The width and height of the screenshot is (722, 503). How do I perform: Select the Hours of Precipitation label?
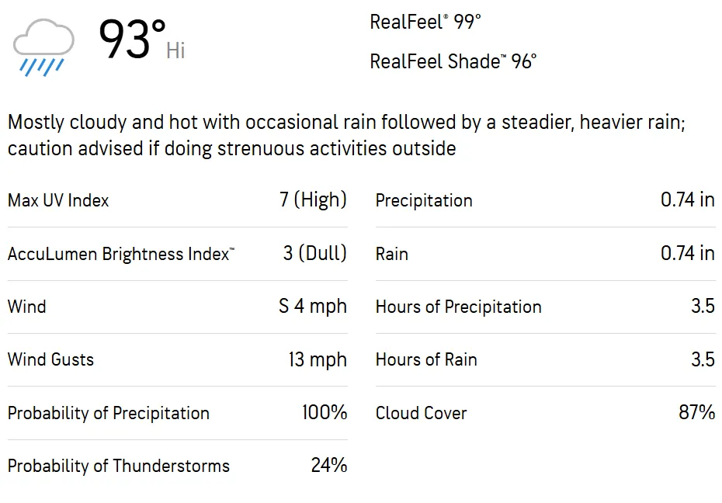coord(458,307)
